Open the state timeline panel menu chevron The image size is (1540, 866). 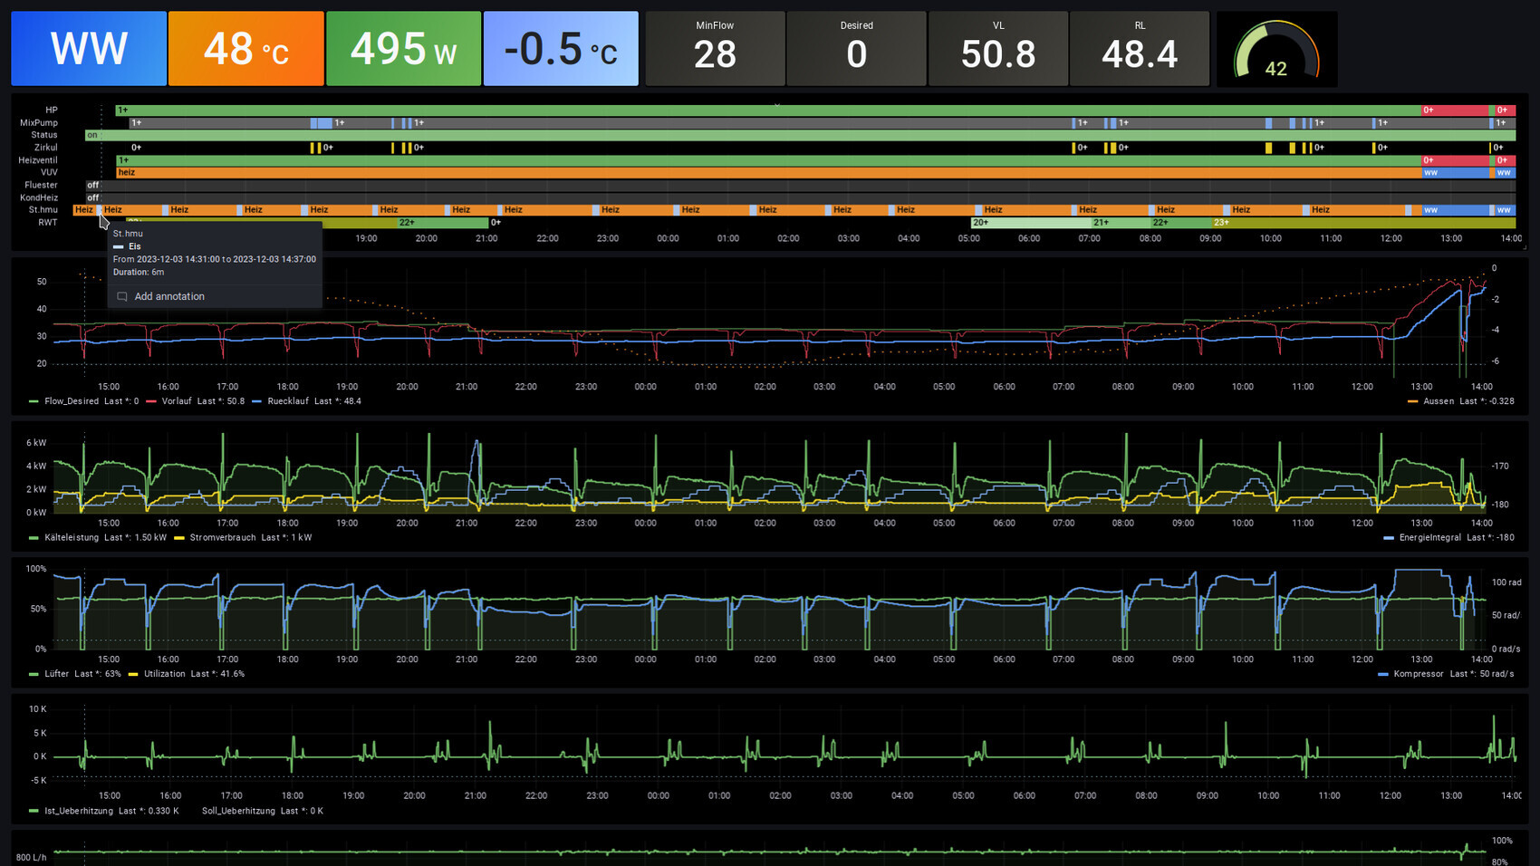coord(776,105)
